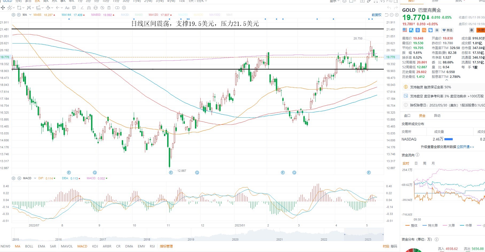485x252 pixels.
Task: Click the price alert bell icon
Action: [472, 30]
